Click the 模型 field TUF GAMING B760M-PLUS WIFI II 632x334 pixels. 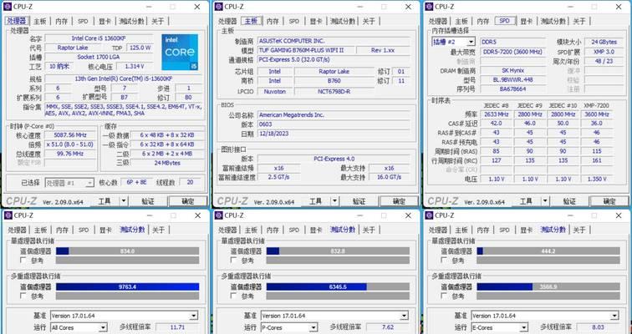306,50
